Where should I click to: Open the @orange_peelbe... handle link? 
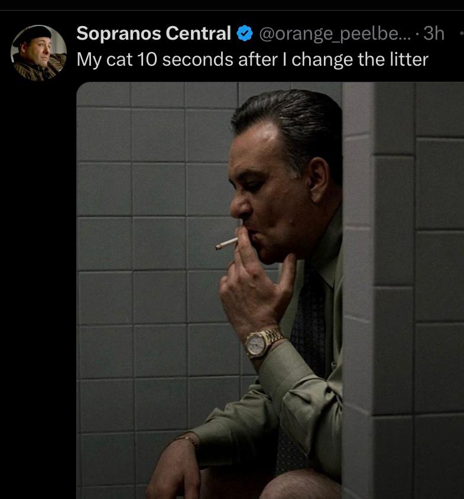(x=335, y=33)
